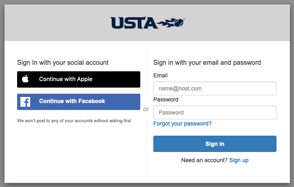Click the Apple logo icon

[25, 79]
